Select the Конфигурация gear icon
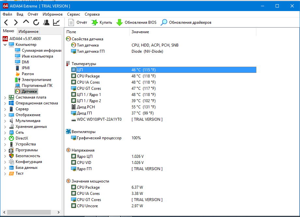300x217 pixels. 11,162
